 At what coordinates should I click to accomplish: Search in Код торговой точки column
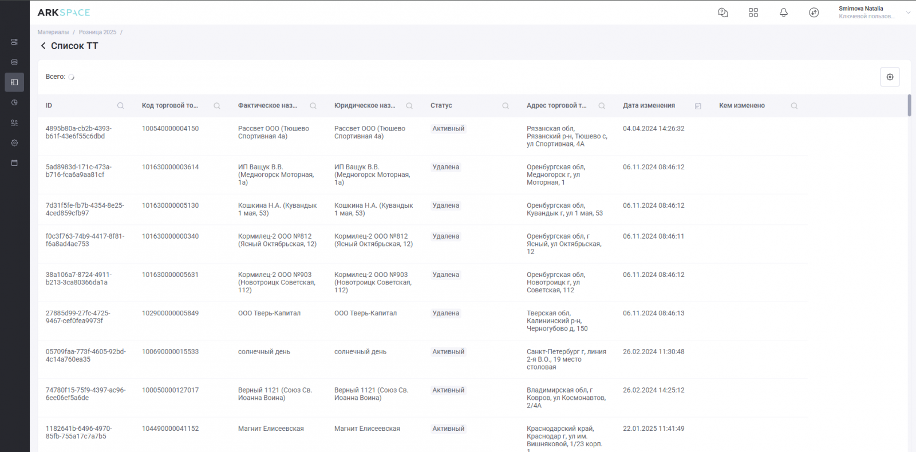(x=217, y=106)
